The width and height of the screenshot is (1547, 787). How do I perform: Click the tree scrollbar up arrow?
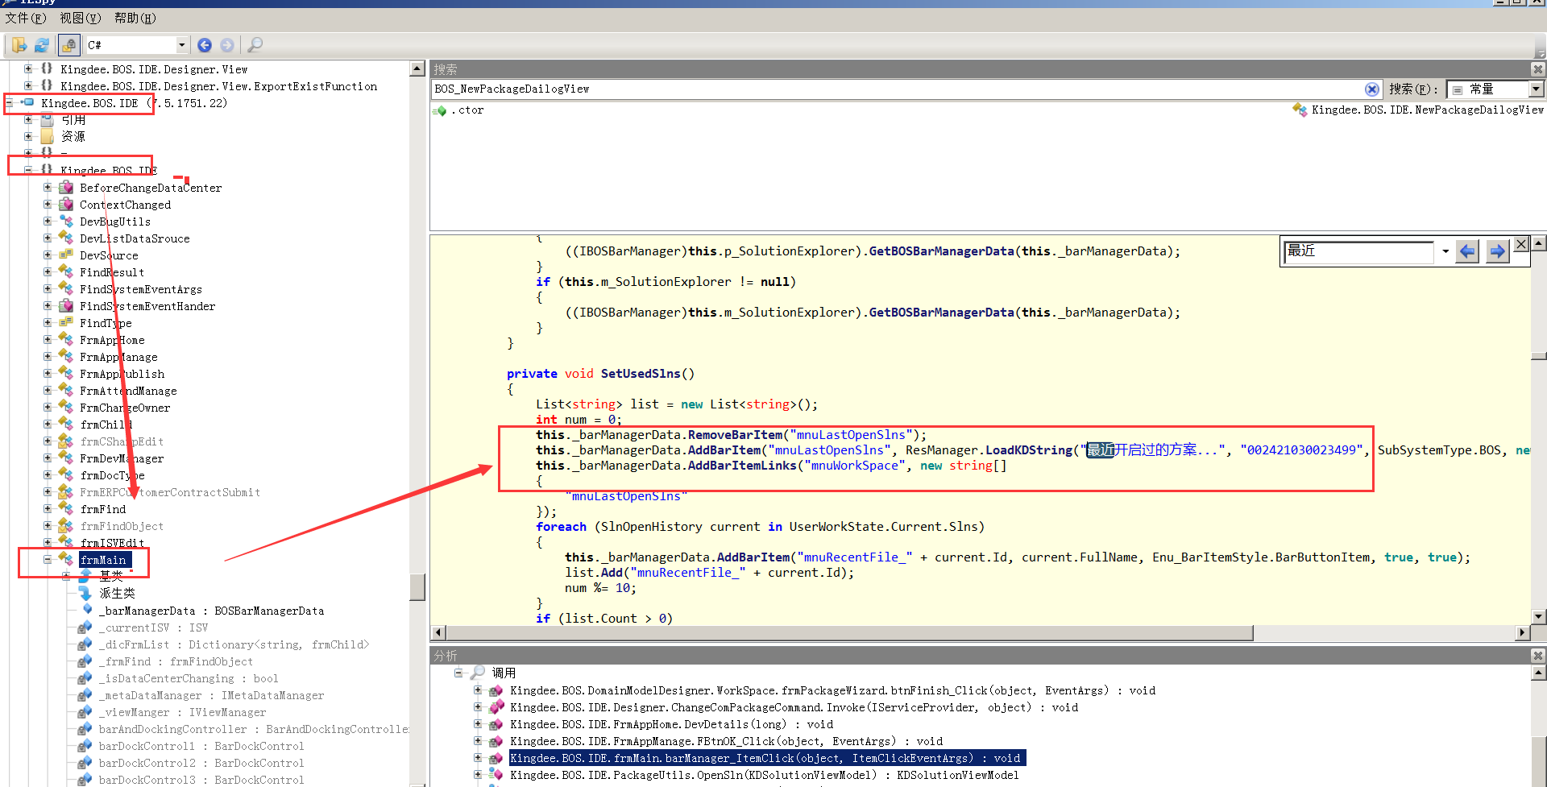(x=417, y=68)
